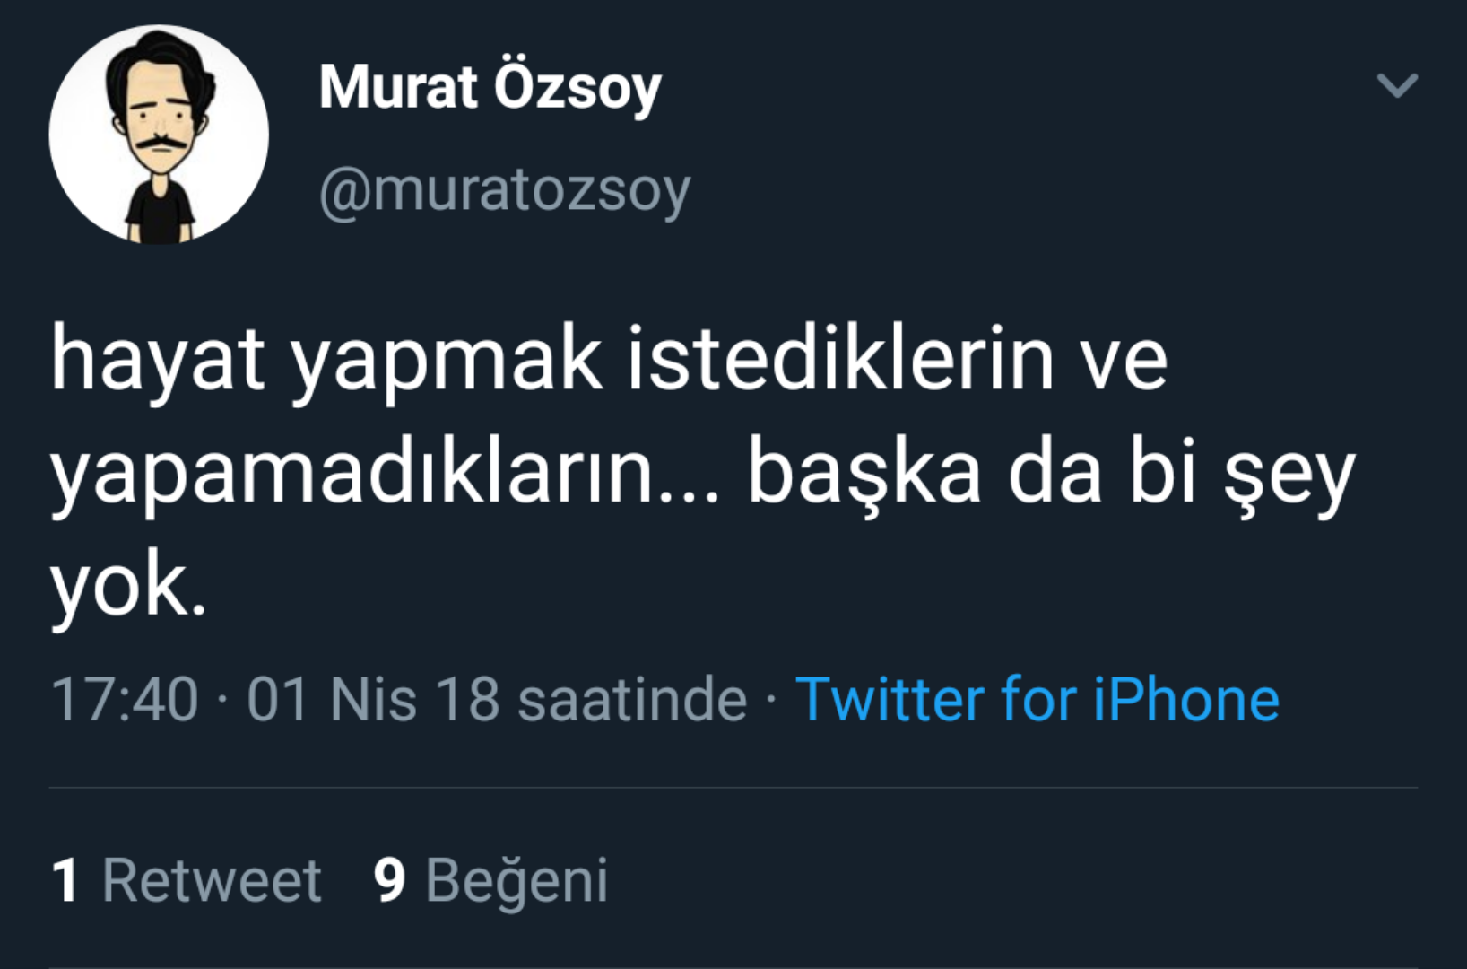Open the Murat Özsoy display name
Viewport: 1467px width, 969px height.
pyautogui.click(x=490, y=88)
